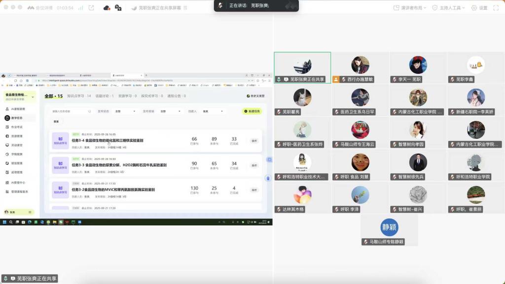Switch to the 话题讨论 tab

105,96
